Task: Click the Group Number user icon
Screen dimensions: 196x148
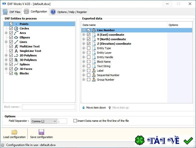Action: click(94, 80)
